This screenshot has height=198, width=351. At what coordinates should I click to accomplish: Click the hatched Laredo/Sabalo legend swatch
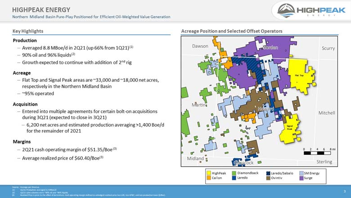(x=268, y=173)
